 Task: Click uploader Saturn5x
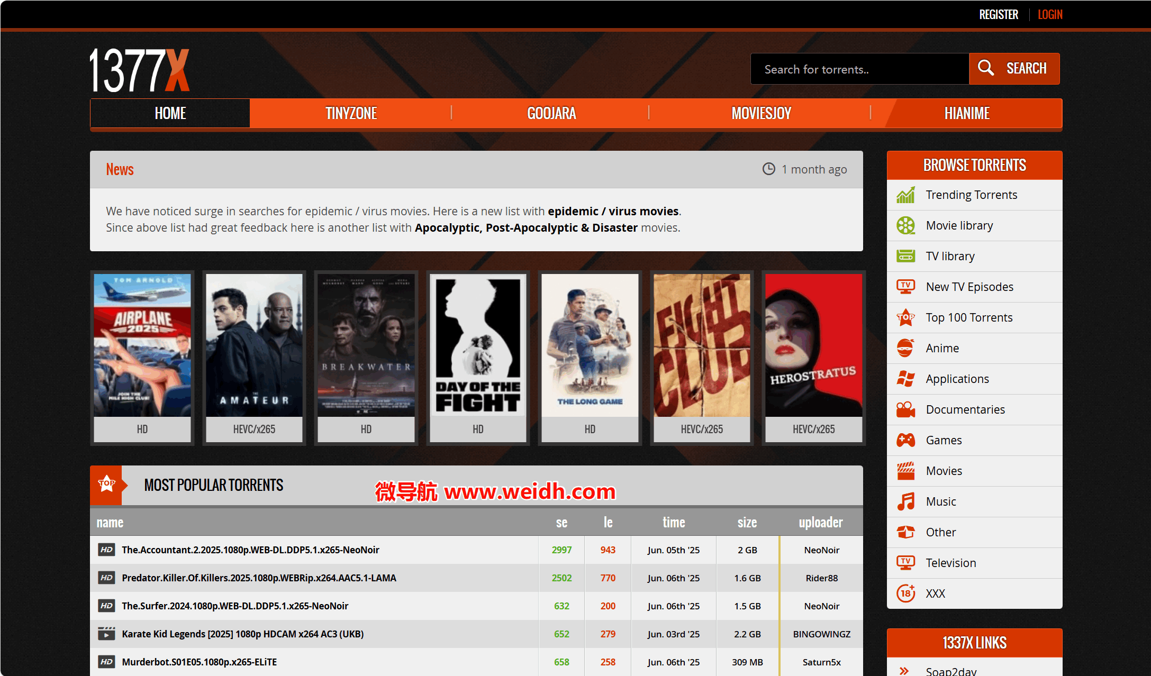(821, 662)
